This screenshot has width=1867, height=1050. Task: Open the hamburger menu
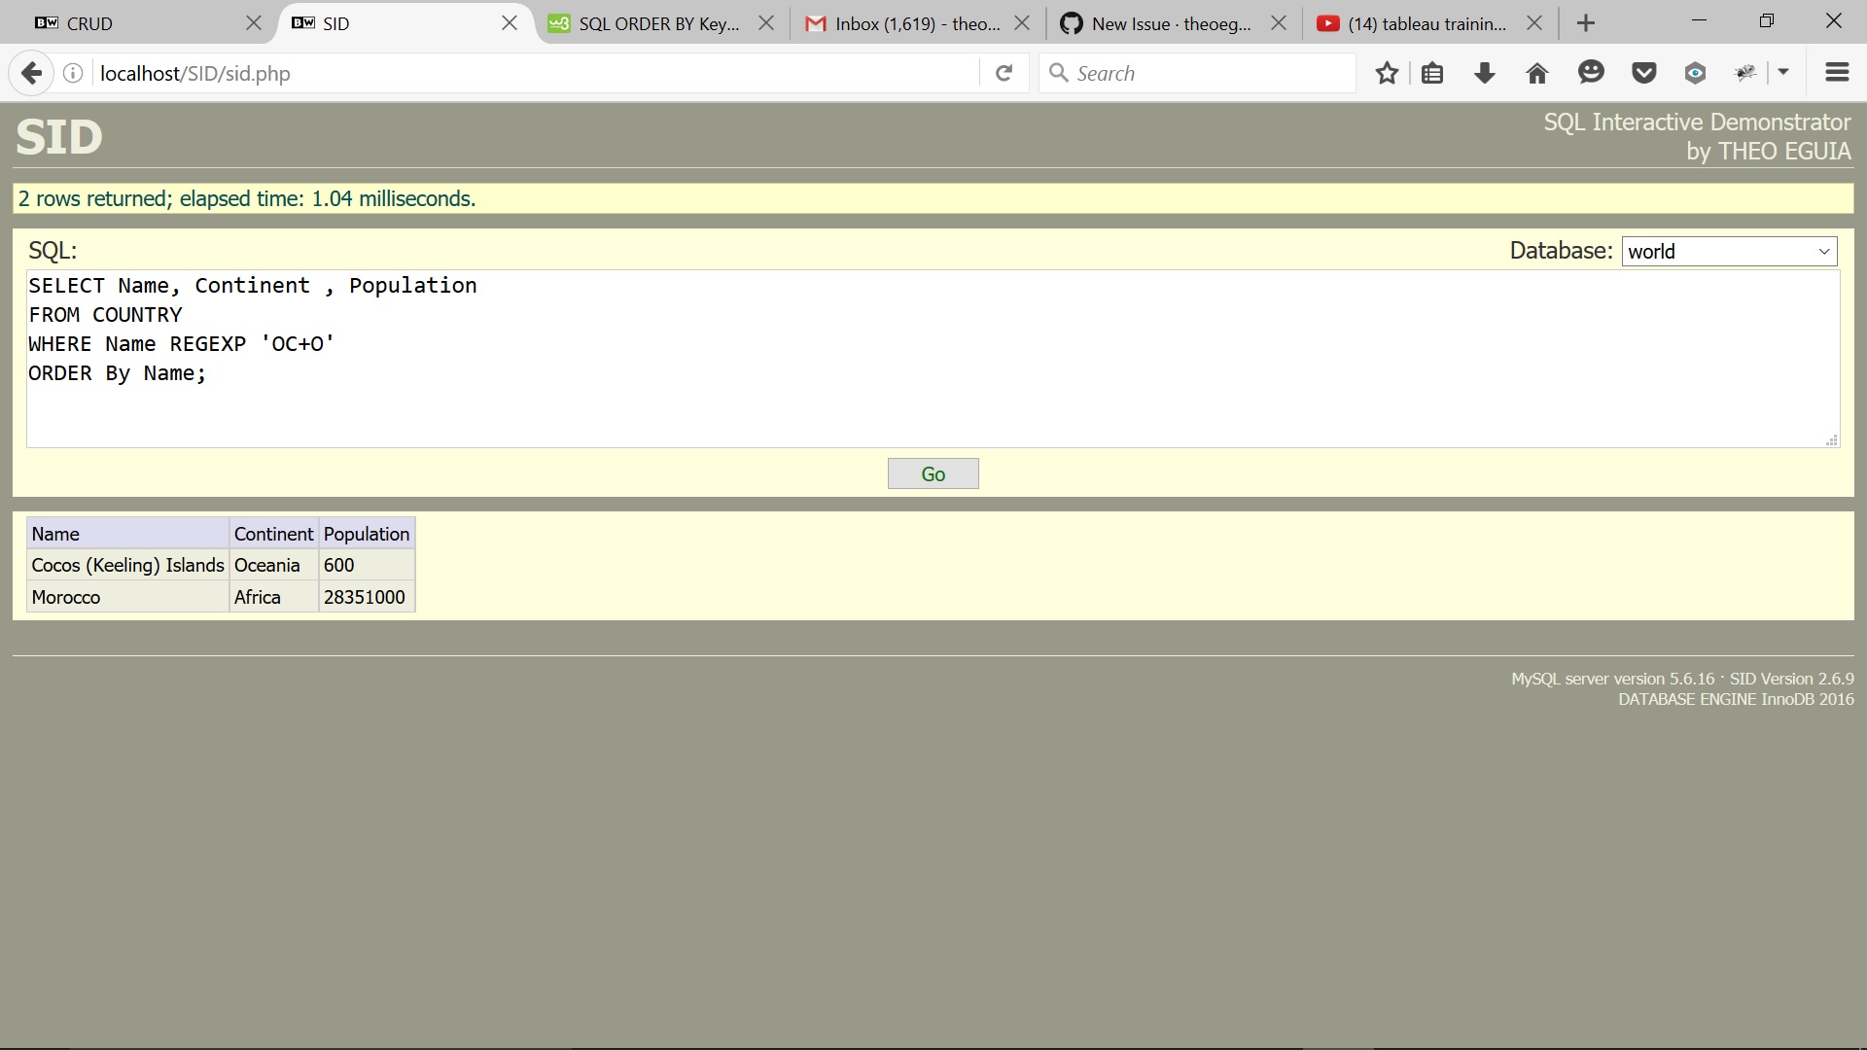point(1837,73)
